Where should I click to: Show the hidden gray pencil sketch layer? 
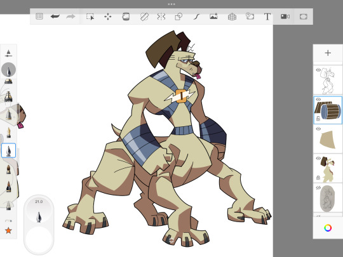tap(318, 188)
